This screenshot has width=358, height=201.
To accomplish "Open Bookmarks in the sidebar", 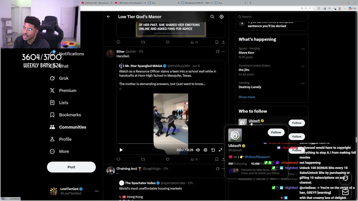I will (x=65, y=115).
